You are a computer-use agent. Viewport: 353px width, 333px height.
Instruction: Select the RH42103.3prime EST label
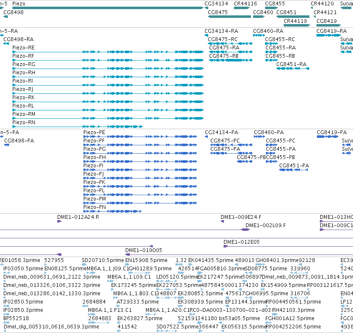[293, 310]
